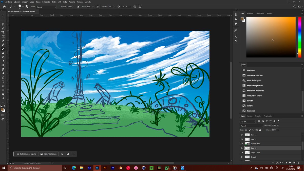Toggle visibility of Capa 20 layer
Image resolution: width=304 pixels, height=171 pixels.
click(x=242, y=139)
